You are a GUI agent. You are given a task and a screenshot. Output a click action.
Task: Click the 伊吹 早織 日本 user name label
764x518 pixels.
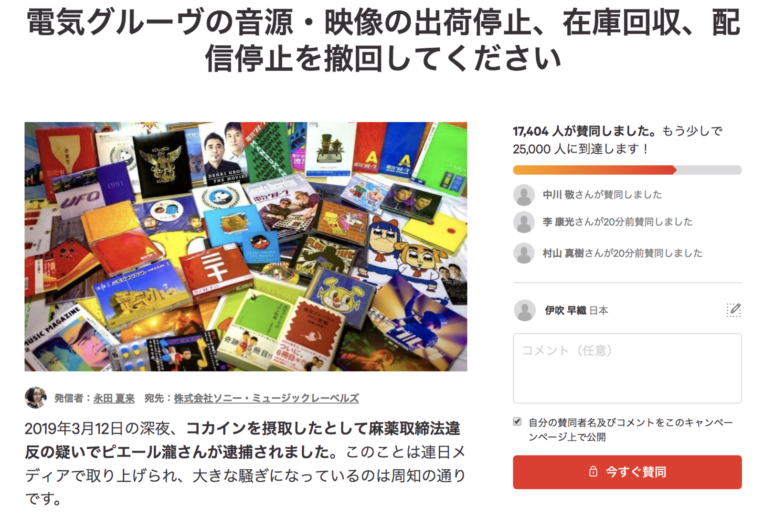pos(576,310)
